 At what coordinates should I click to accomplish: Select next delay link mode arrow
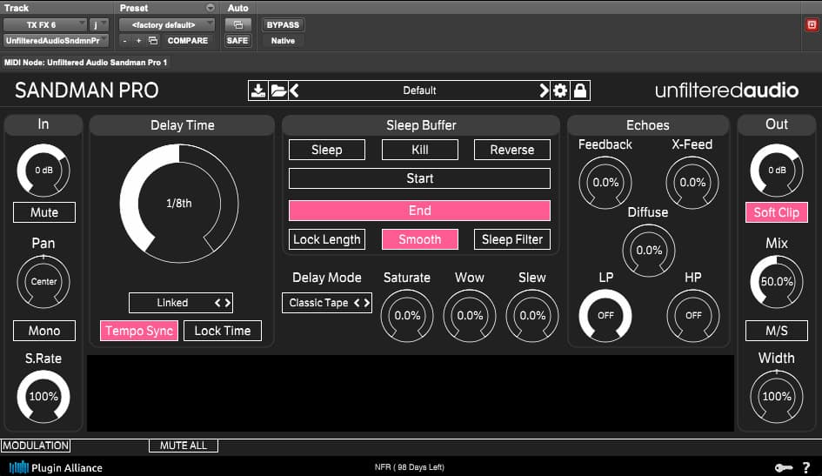pyautogui.click(x=228, y=303)
